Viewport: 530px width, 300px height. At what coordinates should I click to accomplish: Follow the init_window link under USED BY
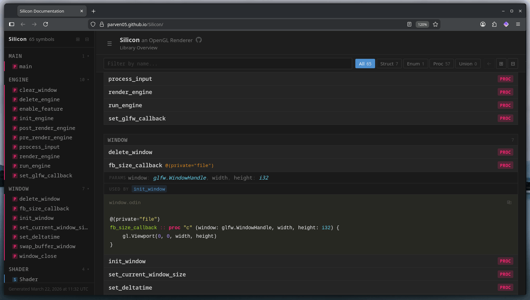click(149, 189)
